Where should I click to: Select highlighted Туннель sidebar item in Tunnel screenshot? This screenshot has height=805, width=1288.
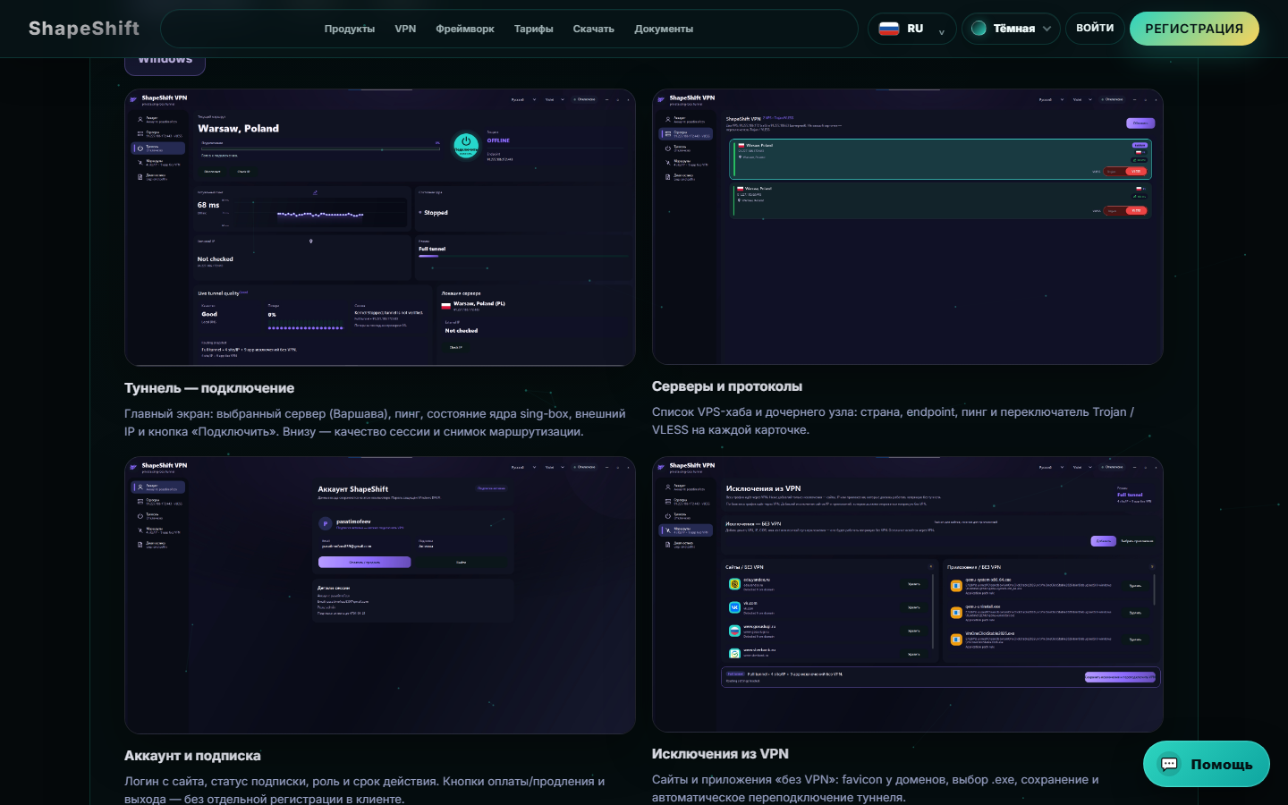click(158, 148)
